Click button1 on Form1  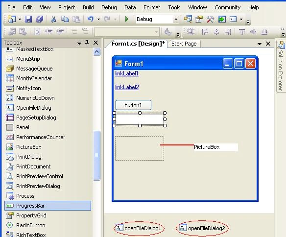point(133,105)
